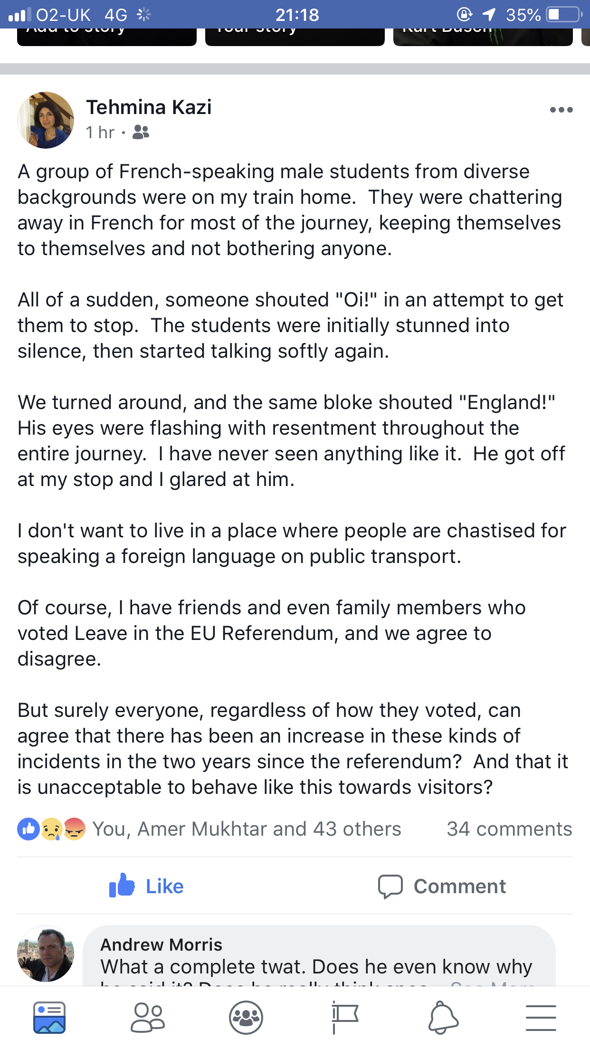Open the 34 comments link

click(x=509, y=829)
